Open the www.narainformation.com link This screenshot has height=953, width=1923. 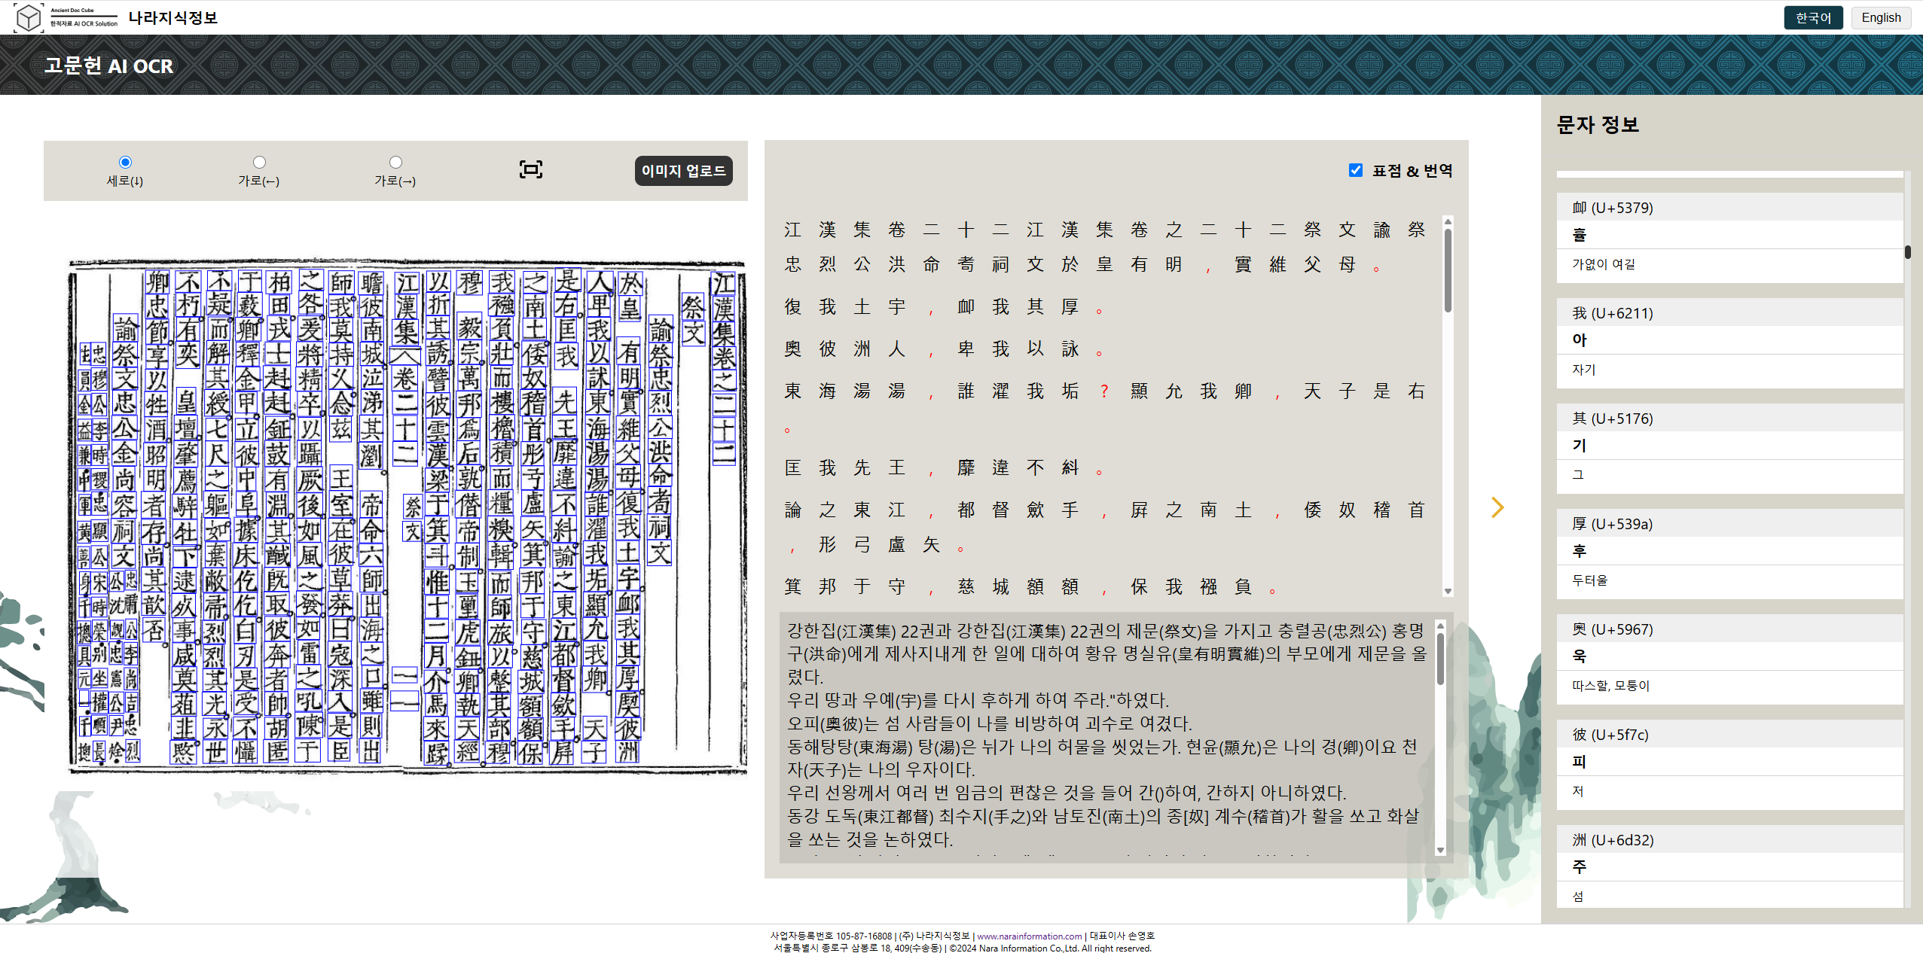coord(1029,936)
